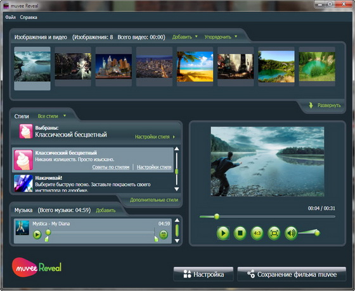Open Настройки стиля arrow in selected style header
355x291 pixels.
point(155,137)
